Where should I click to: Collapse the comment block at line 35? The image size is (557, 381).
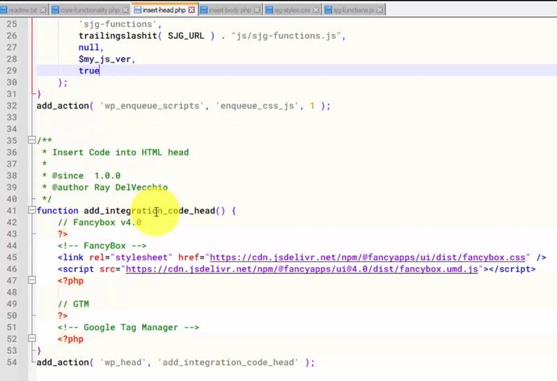[x=32, y=140]
